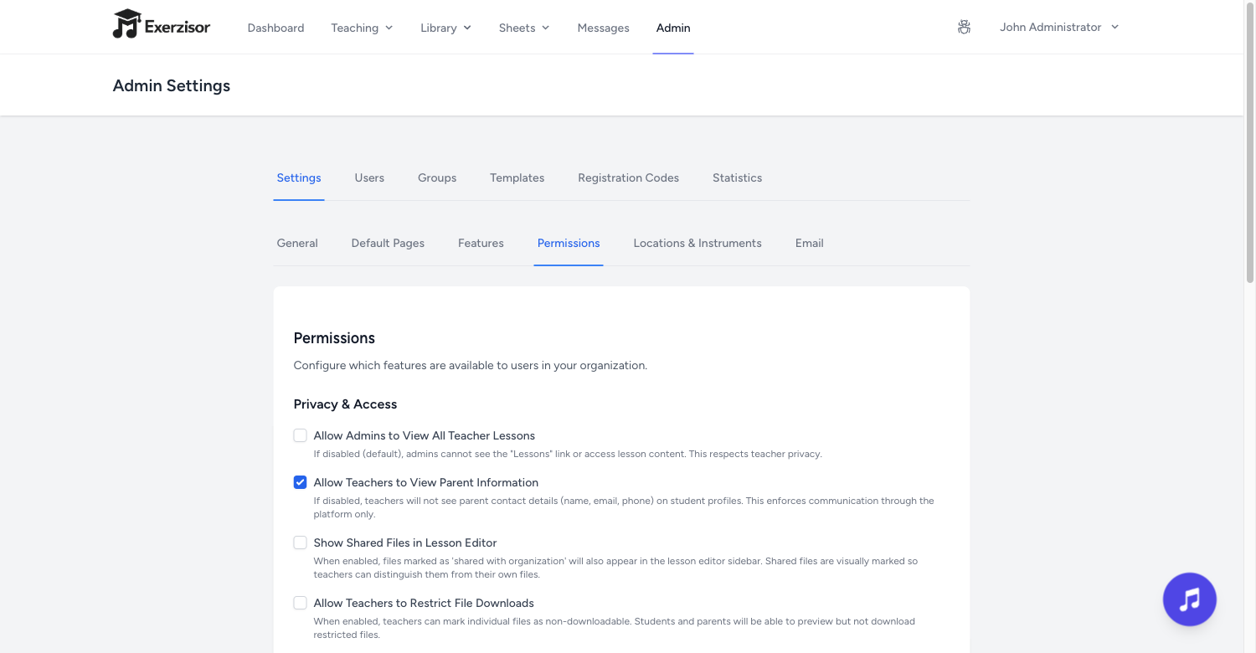Open the John Administrator user menu
Image resolution: width=1256 pixels, height=653 pixels.
(x=1059, y=27)
